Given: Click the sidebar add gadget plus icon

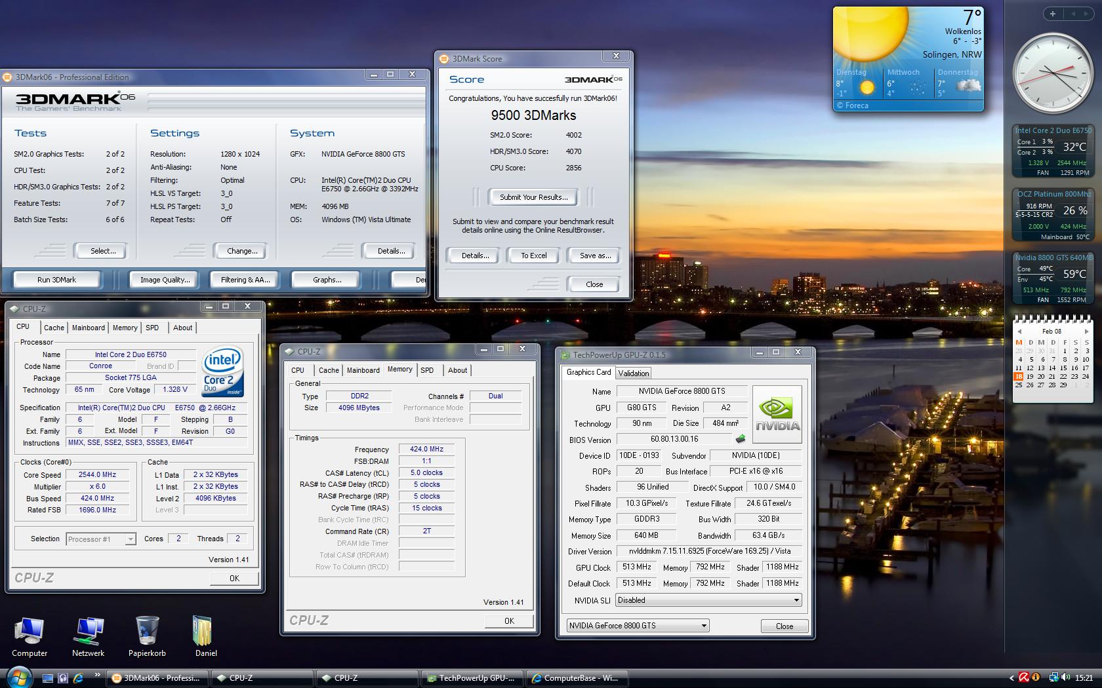Looking at the screenshot, I should click(x=1053, y=14).
